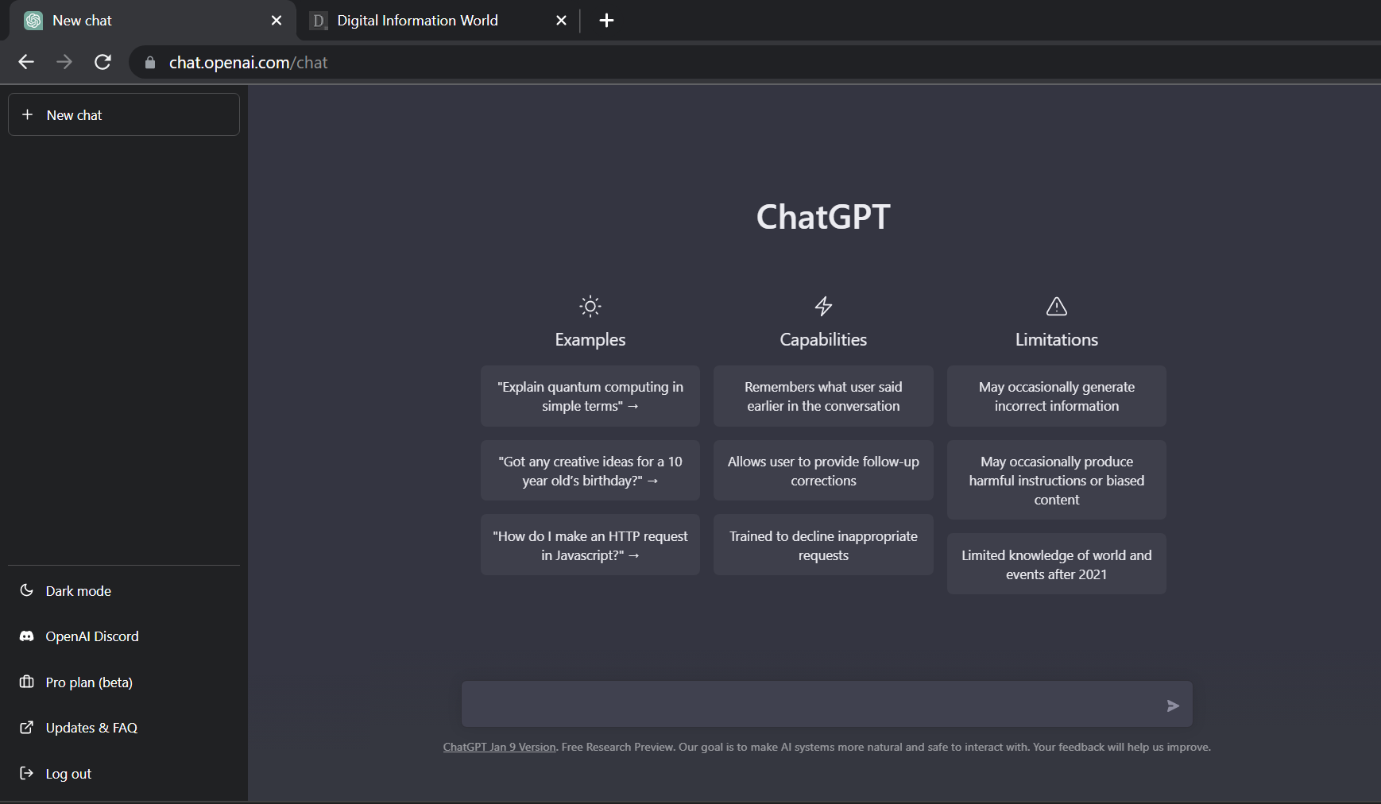Select Log out in the sidebar
Image resolution: width=1381 pixels, height=804 pixels.
click(124, 773)
